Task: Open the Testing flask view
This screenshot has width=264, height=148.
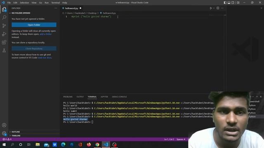Action: (4, 51)
